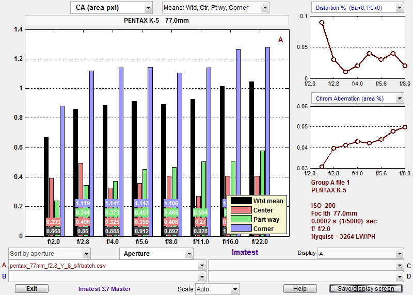Click the Imatest label text

click(245, 252)
